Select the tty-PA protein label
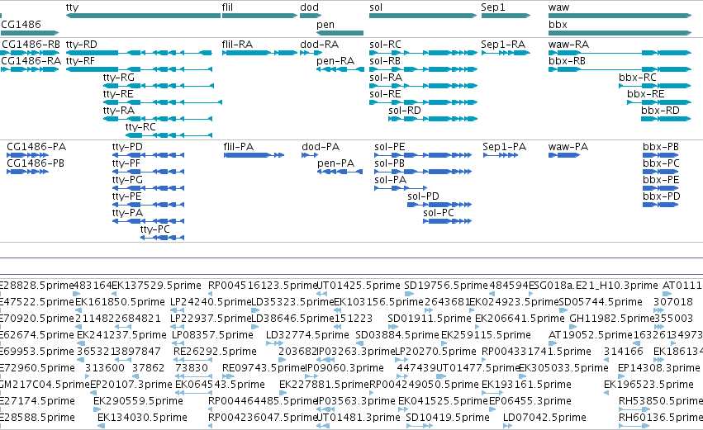 [127, 213]
